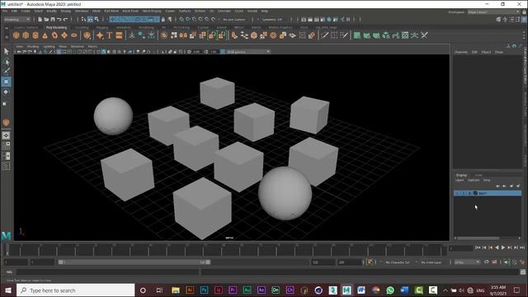Open the viewport Lighting menu

coord(49,46)
